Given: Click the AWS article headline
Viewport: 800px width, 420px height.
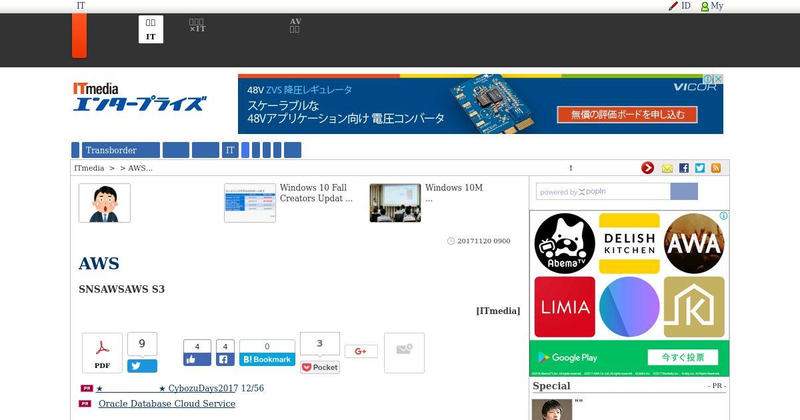Looking at the screenshot, I should point(99,263).
